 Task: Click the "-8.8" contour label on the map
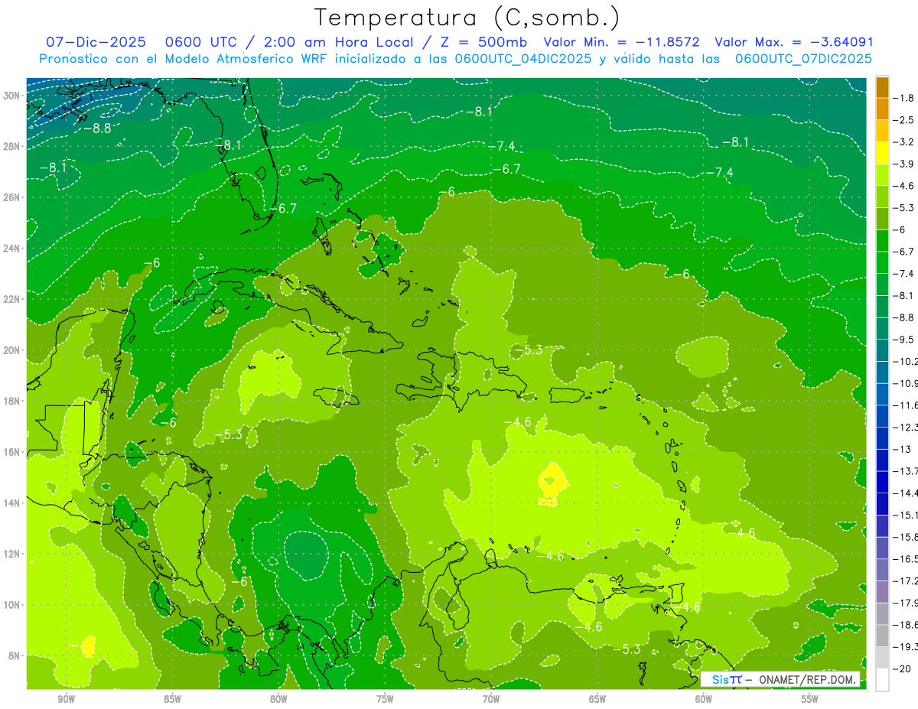pyautogui.click(x=97, y=128)
